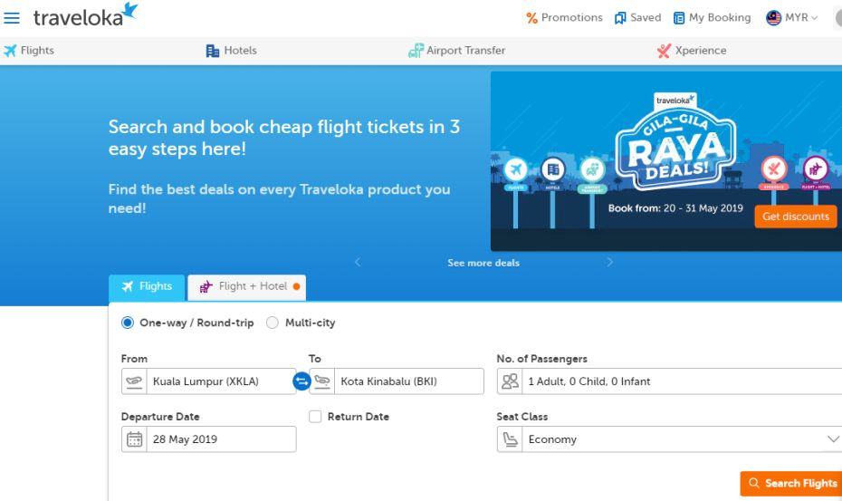This screenshot has width=842, height=501.
Task: Click the swap origin and destination icon
Action: (301, 381)
